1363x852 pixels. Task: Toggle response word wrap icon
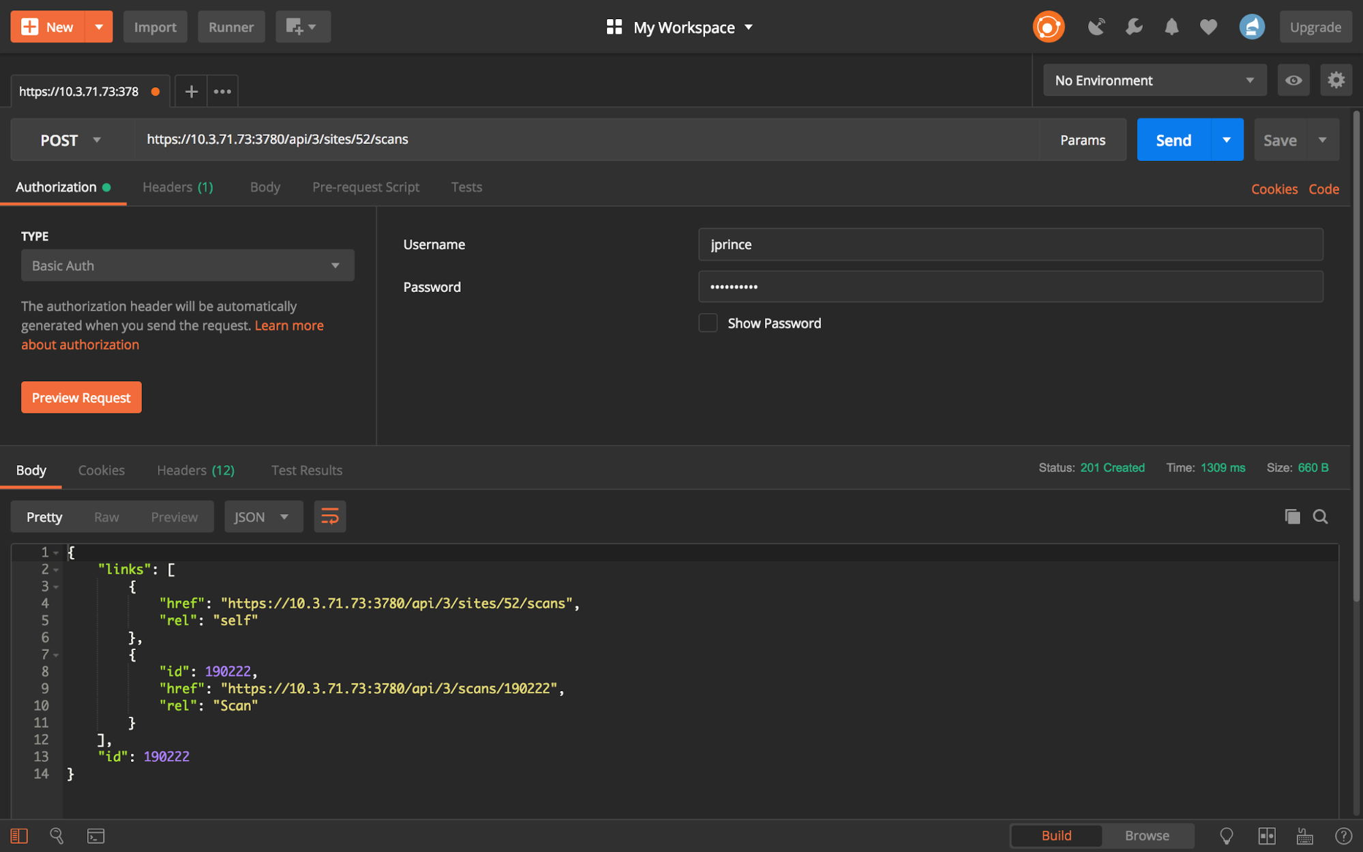click(x=329, y=516)
